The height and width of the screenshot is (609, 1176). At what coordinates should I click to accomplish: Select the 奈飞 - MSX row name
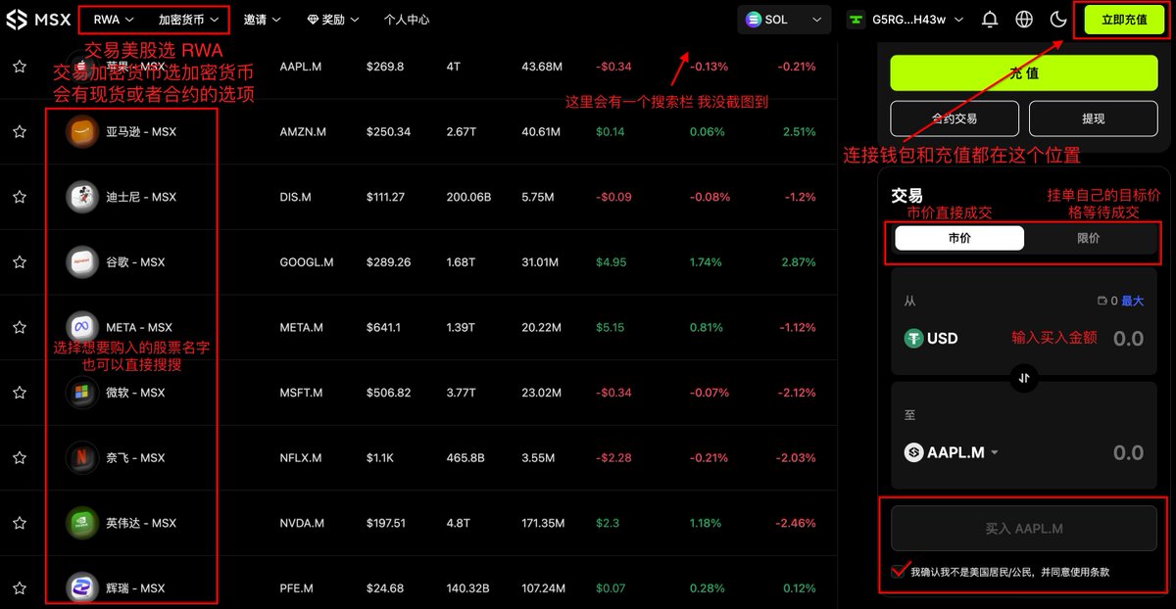(x=135, y=458)
